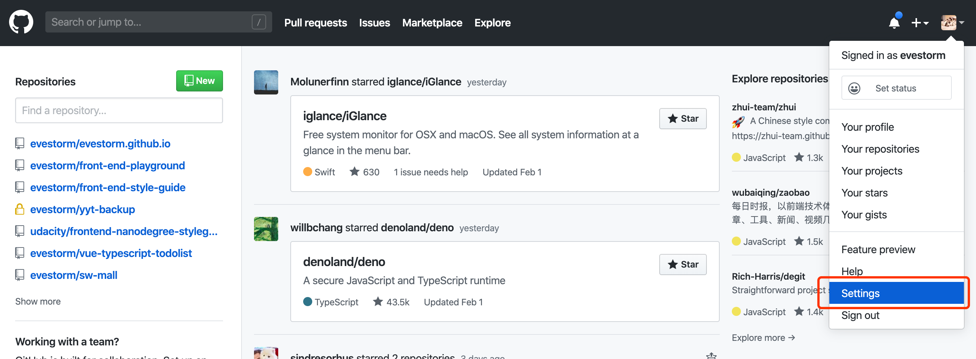
Task: Click repo icon beside evestorm.github.io
Action: tap(20, 144)
